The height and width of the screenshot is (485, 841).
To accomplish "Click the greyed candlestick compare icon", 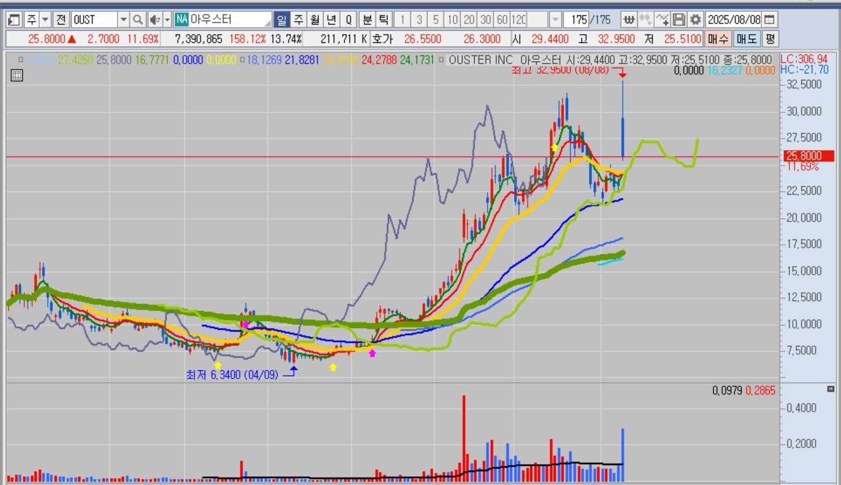I will (x=645, y=20).
